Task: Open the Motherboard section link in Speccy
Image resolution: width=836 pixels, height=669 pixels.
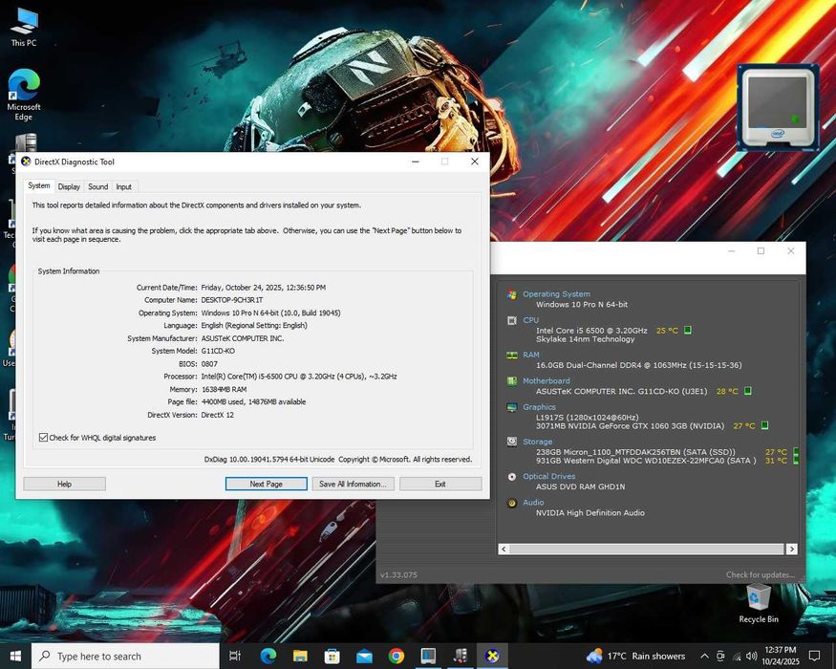Action: coord(546,381)
